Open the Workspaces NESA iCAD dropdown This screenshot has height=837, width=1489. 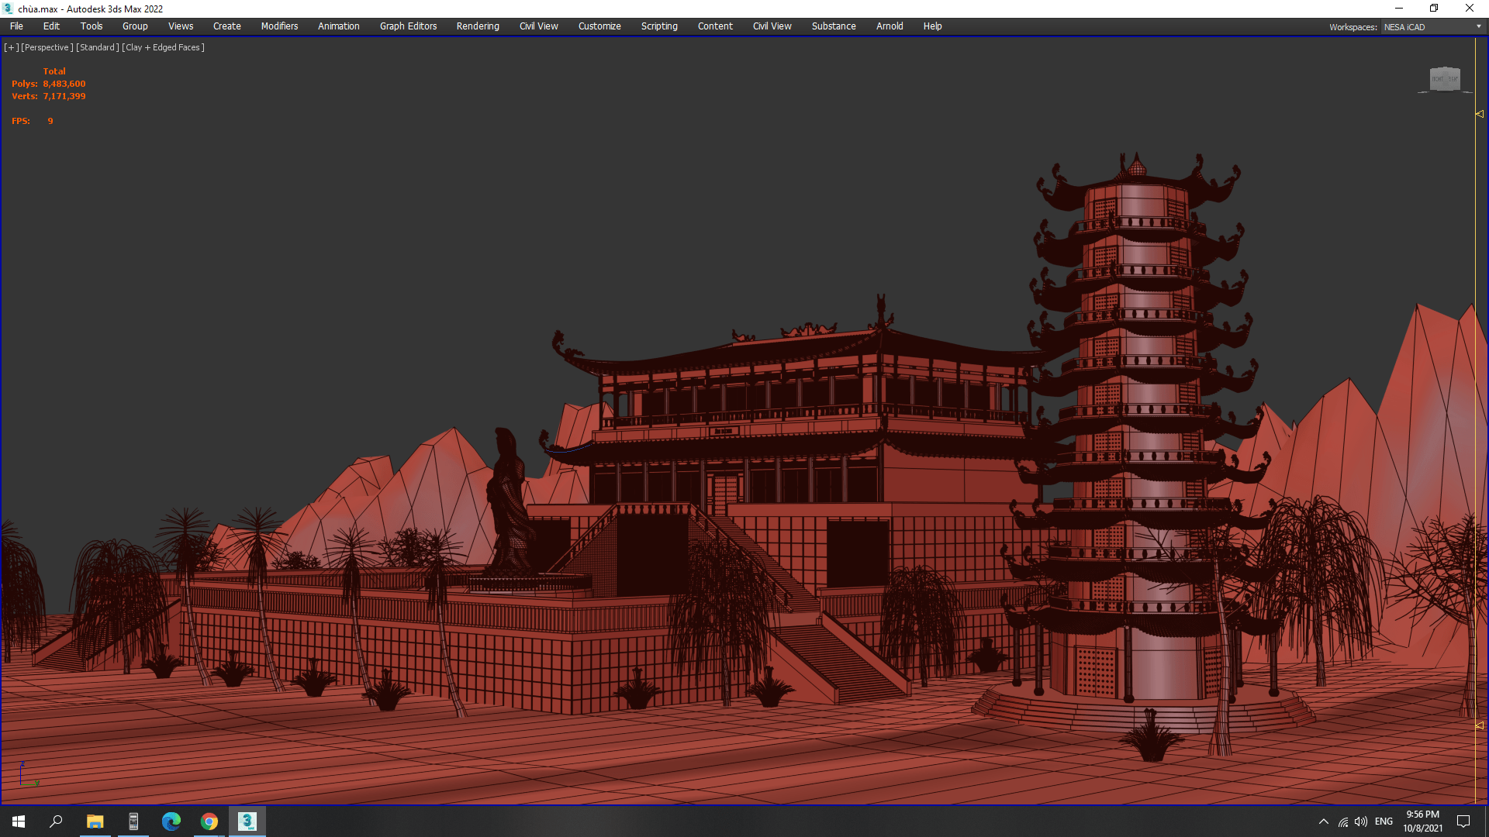(1432, 27)
